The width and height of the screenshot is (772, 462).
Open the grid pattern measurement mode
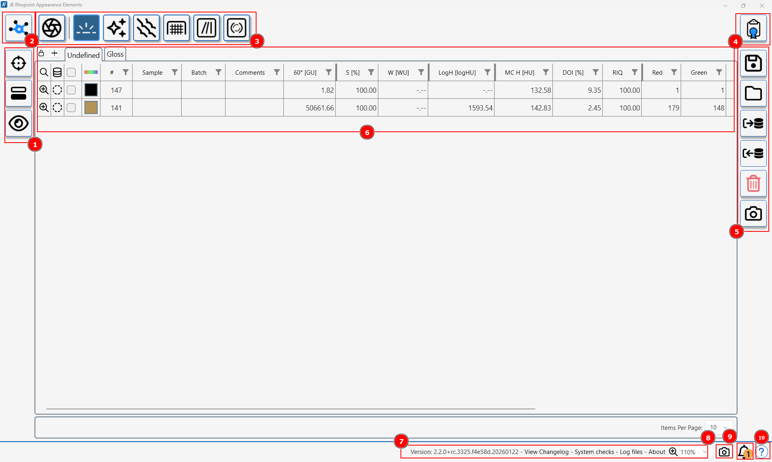(x=177, y=28)
